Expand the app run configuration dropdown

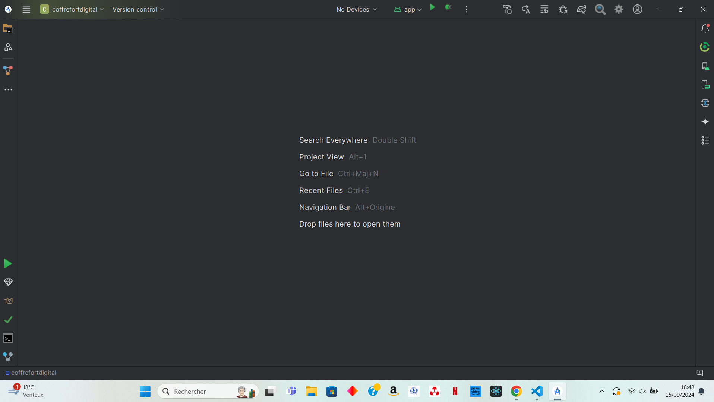tap(408, 9)
